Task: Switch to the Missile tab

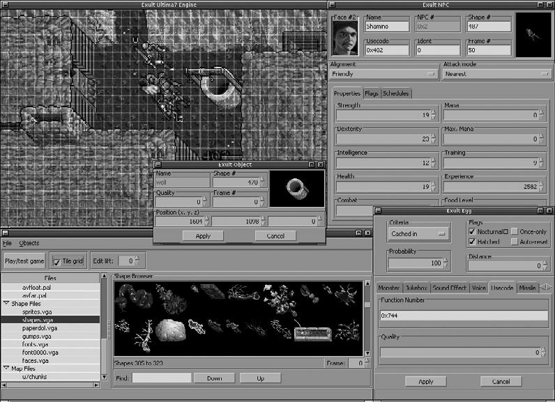Action: 527,288
